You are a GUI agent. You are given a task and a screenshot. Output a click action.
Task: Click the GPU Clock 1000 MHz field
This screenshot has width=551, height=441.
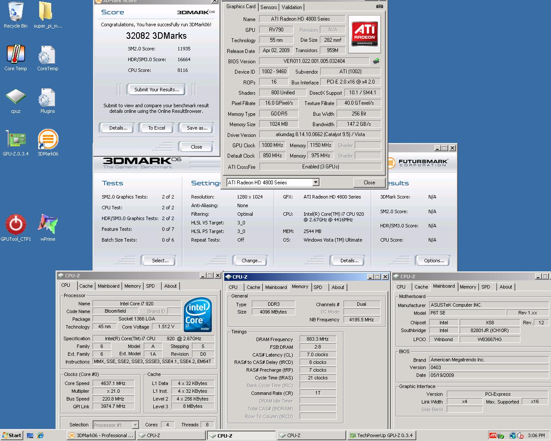click(x=272, y=146)
